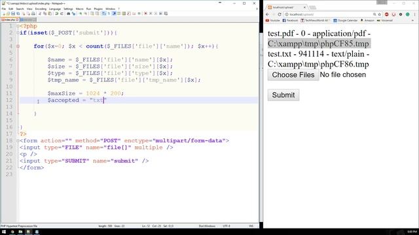Open File Explorer from the taskbar
Viewport: 419px width, 235px height.
pyautogui.click(x=20, y=232)
